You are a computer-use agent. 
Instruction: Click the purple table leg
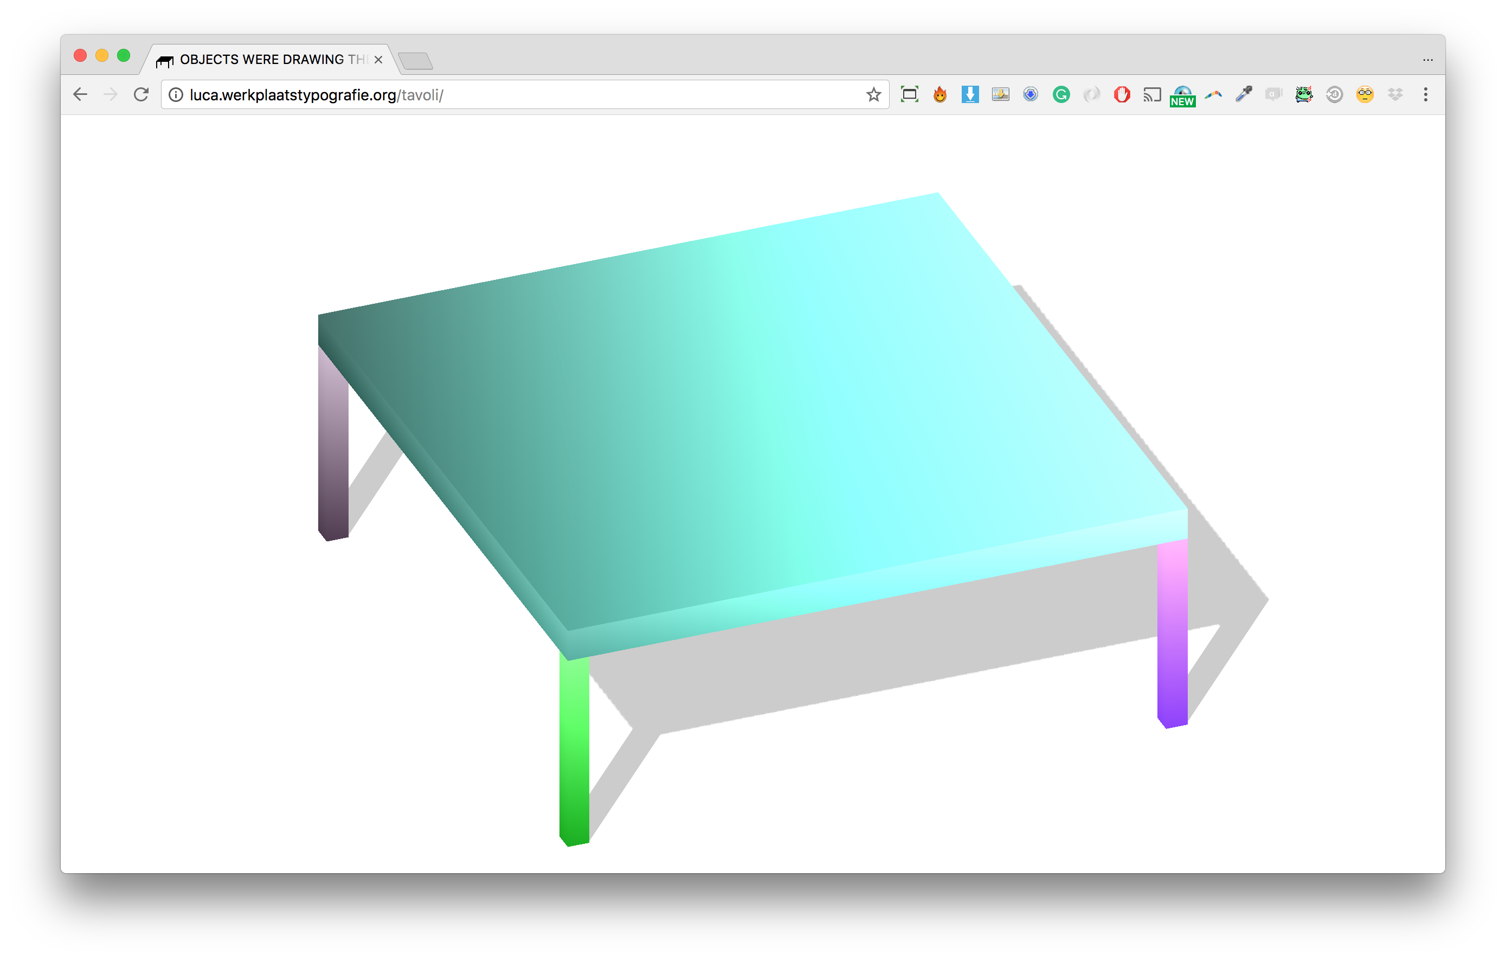pos(1173,633)
